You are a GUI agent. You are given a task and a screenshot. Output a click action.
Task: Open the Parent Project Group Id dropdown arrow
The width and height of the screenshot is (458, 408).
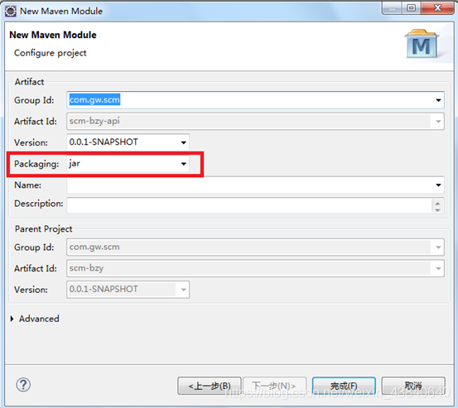[438, 247]
